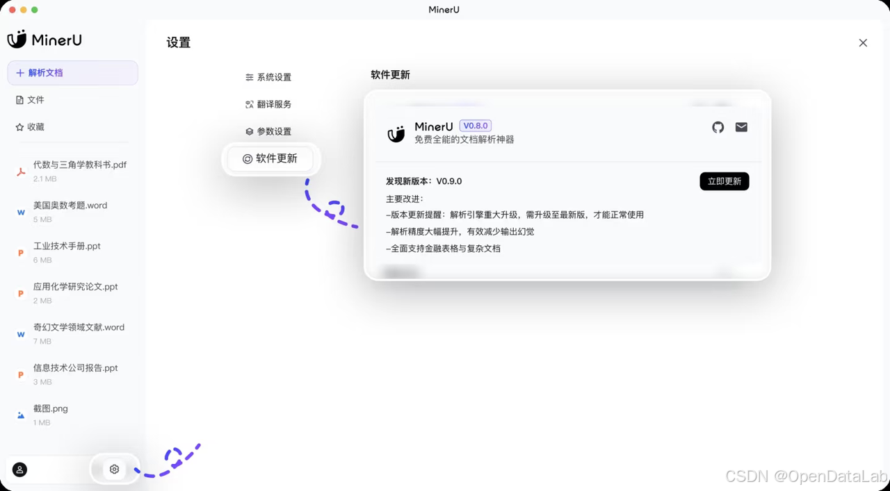
Task: Click the image icon for 截图.png
Action: click(21, 415)
